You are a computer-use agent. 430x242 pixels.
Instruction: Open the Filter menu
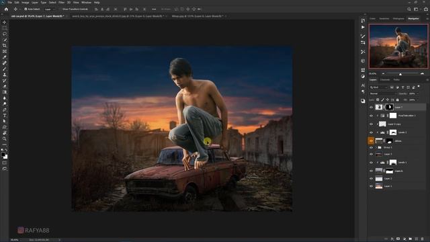point(61,3)
